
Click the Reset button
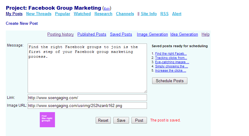(x=103, y=120)
